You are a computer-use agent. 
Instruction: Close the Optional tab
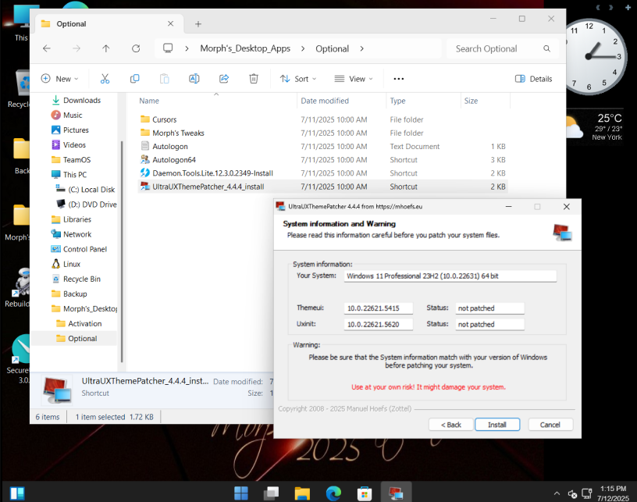click(x=171, y=23)
